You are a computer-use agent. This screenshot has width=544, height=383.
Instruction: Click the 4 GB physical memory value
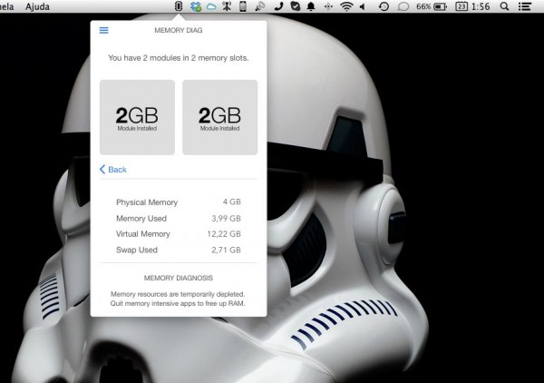click(232, 201)
